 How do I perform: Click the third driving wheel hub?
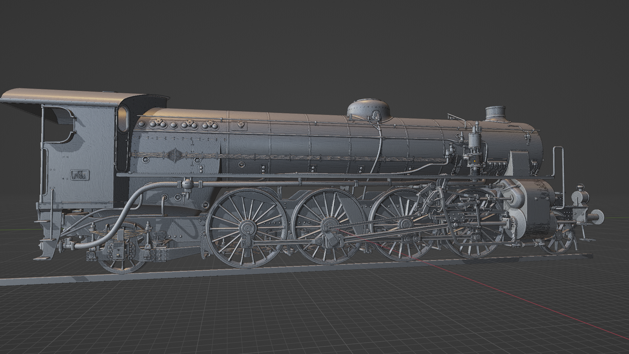coord(406,225)
